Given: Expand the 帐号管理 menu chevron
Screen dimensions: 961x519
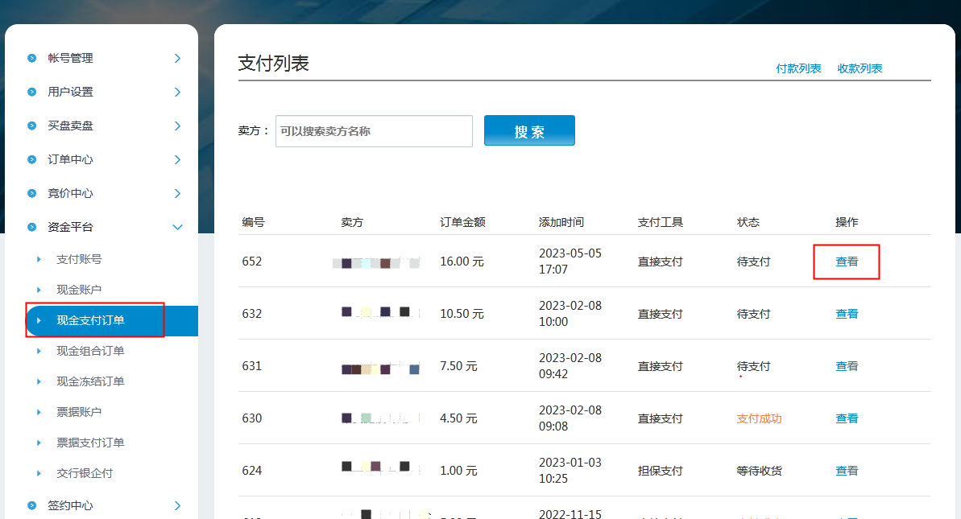Looking at the screenshot, I should click(177, 58).
